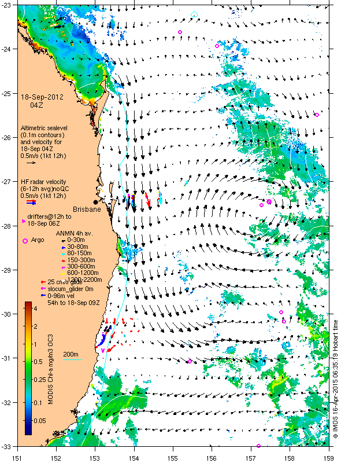Click the cyan 200m isobath legend line
The width and height of the screenshot is (341, 463).
(73, 359)
